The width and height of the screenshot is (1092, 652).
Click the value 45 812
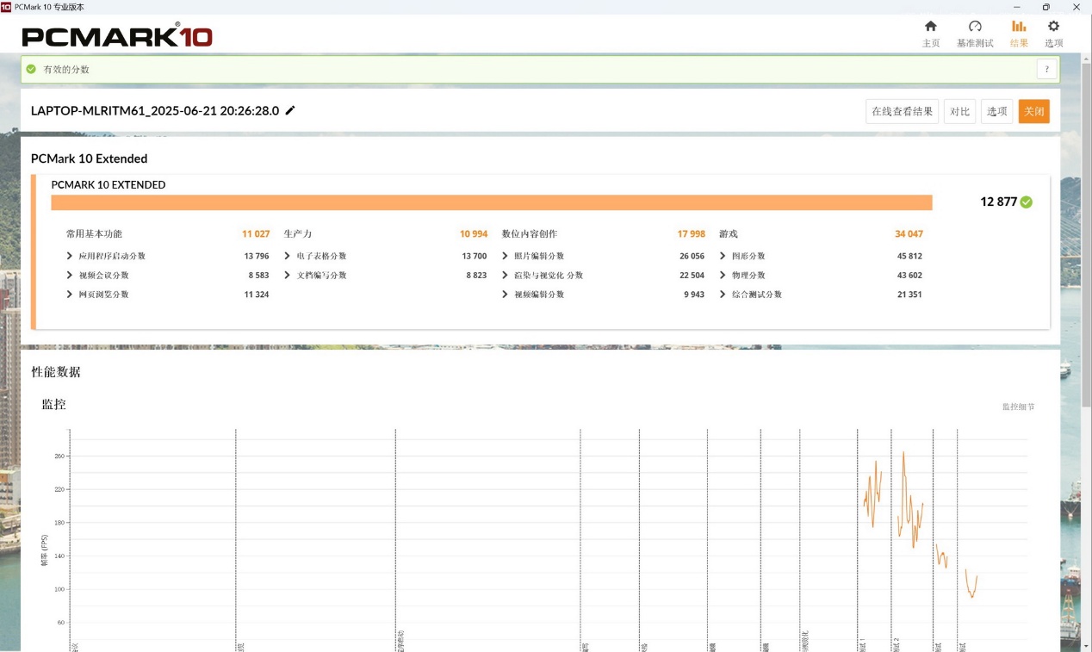910,256
